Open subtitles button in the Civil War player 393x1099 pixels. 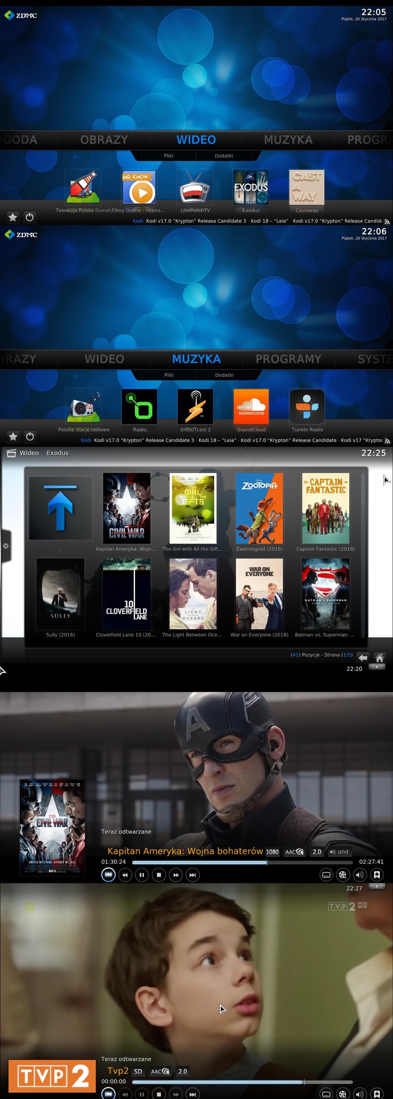click(x=326, y=875)
